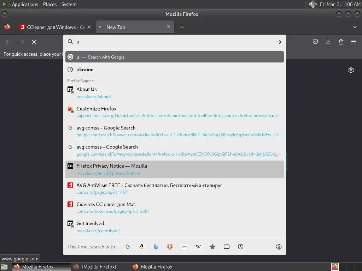Stop page loading with X button
This screenshot has height=271, width=362.
pyautogui.click(x=34, y=42)
